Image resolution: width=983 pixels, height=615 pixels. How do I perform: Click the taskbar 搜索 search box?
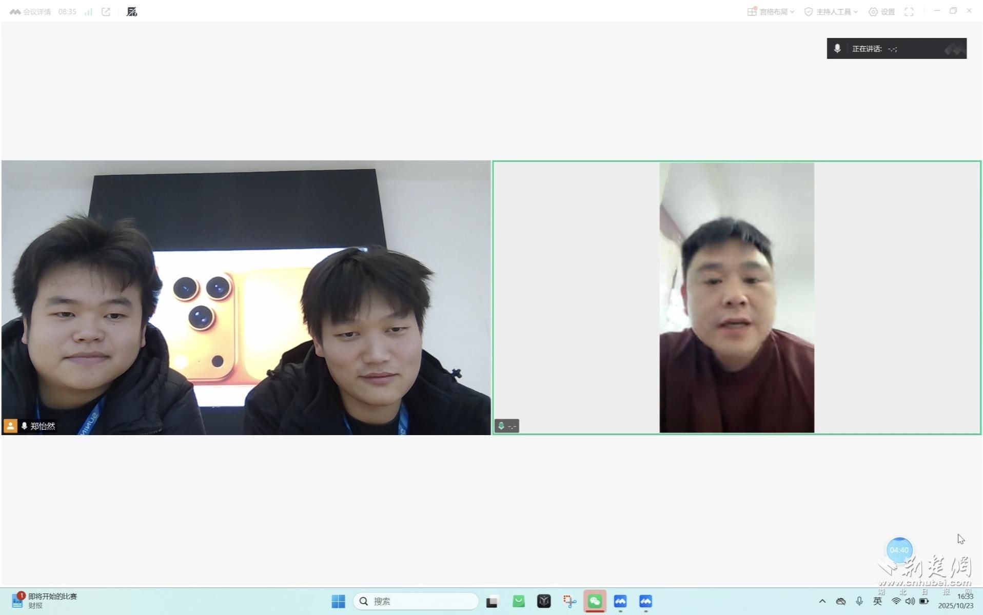tap(416, 601)
